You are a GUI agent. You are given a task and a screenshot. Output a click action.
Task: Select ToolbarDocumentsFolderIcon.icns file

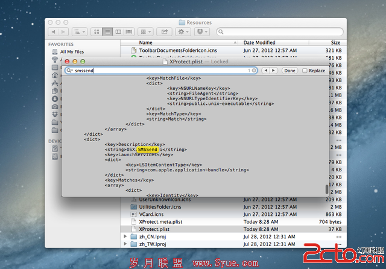click(x=178, y=51)
